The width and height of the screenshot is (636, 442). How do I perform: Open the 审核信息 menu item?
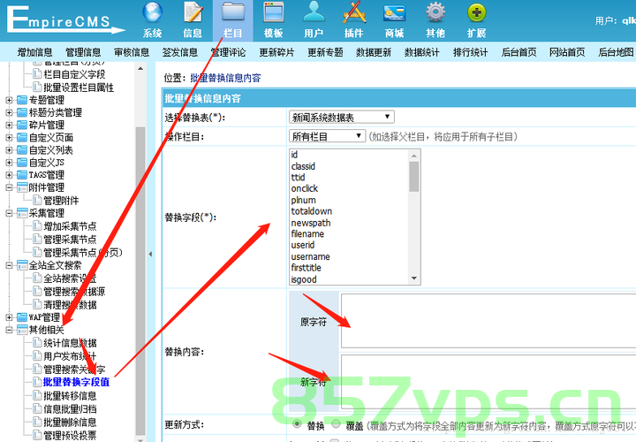[132, 52]
